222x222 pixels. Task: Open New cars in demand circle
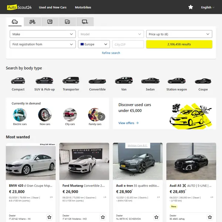45,115
